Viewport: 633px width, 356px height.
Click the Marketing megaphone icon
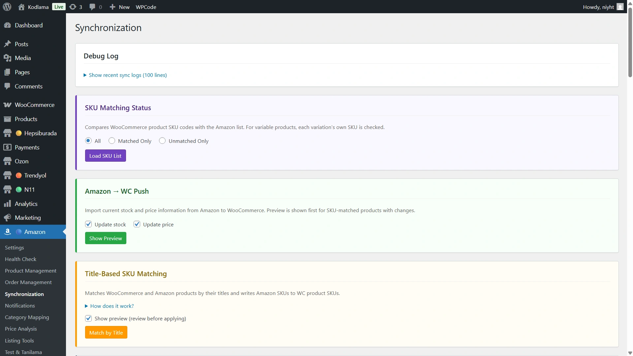(x=7, y=218)
